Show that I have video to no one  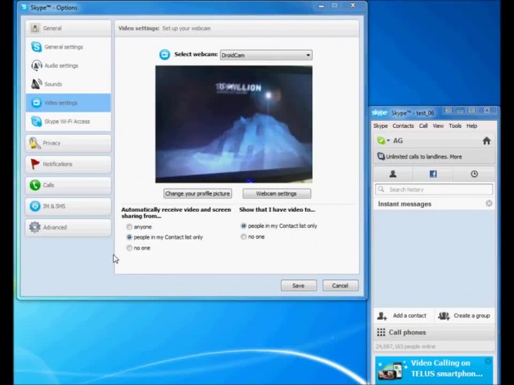(x=244, y=236)
